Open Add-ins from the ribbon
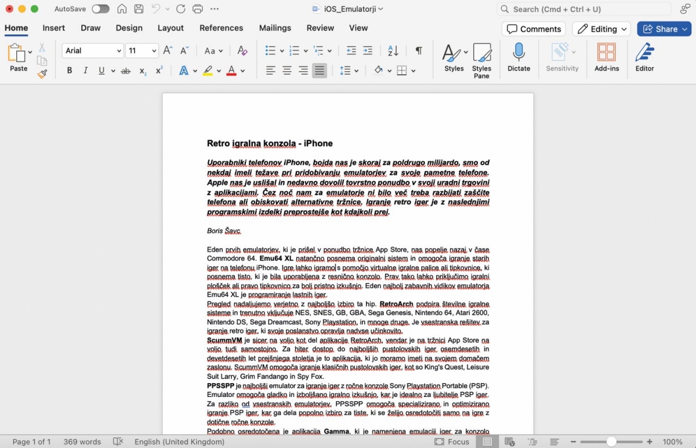696x448 pixels. pos(607,57)
